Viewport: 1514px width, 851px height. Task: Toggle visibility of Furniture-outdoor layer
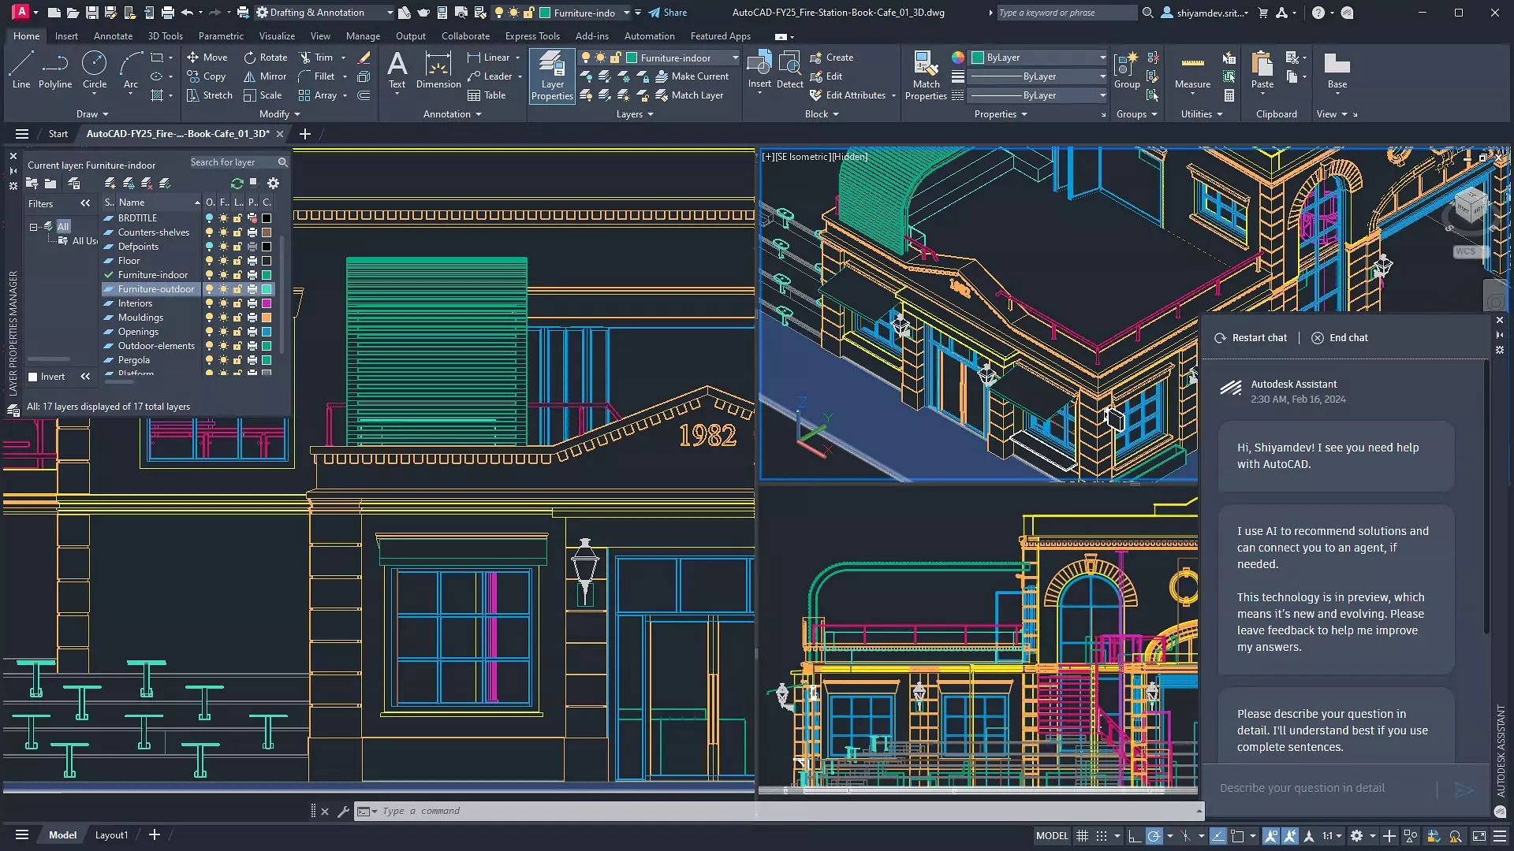click(x=207, y=289)
